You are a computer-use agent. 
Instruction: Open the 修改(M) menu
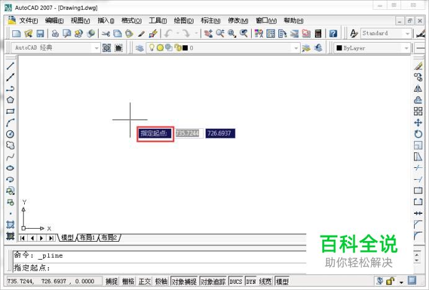(x=238, y=20)
